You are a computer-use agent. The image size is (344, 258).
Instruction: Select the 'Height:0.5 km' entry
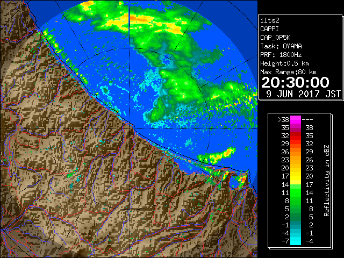pyautogui.click(x=284, y=63)
